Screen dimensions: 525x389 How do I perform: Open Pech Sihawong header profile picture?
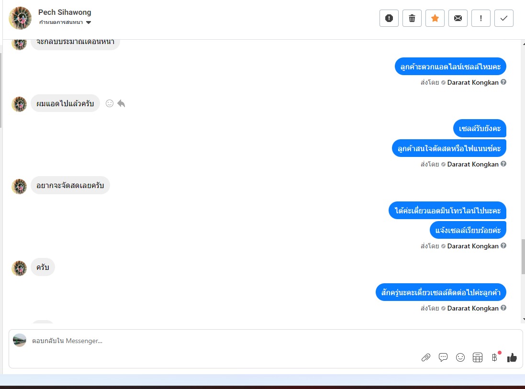(x=20, y=18)
